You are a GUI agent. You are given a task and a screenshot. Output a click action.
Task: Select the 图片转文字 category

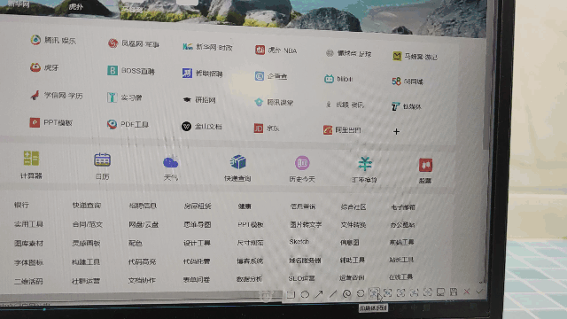point(306,224)
